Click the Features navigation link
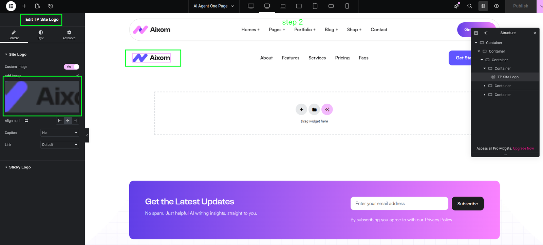Image resolution: width=543 pixels, height=245 pixels. click(291, 58)
